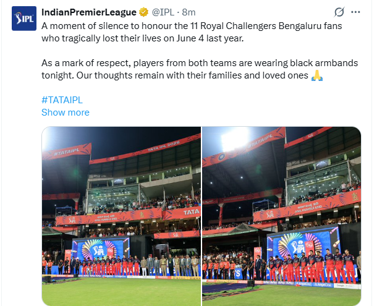Click the bright floodlight in right photo
This screenshot has height=306, width=390.
point(234,139)
